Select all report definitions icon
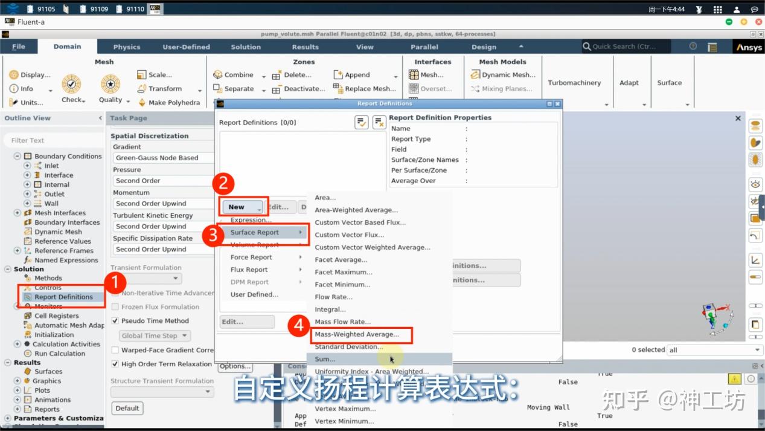Screen dimensions: 765x431 tap(361, 122)
